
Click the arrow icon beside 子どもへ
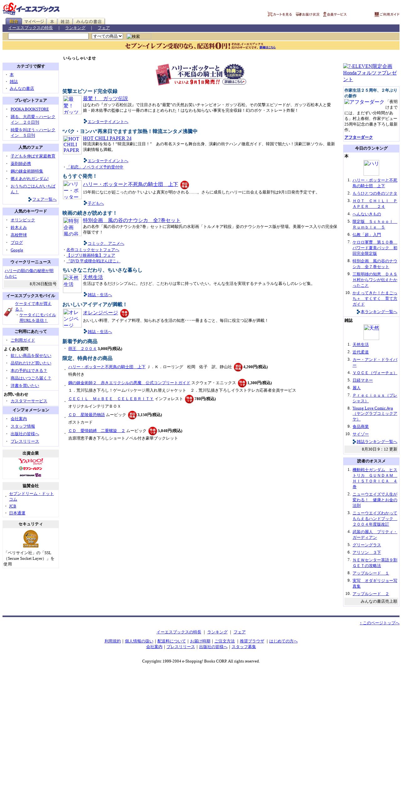tap(85, 203)
